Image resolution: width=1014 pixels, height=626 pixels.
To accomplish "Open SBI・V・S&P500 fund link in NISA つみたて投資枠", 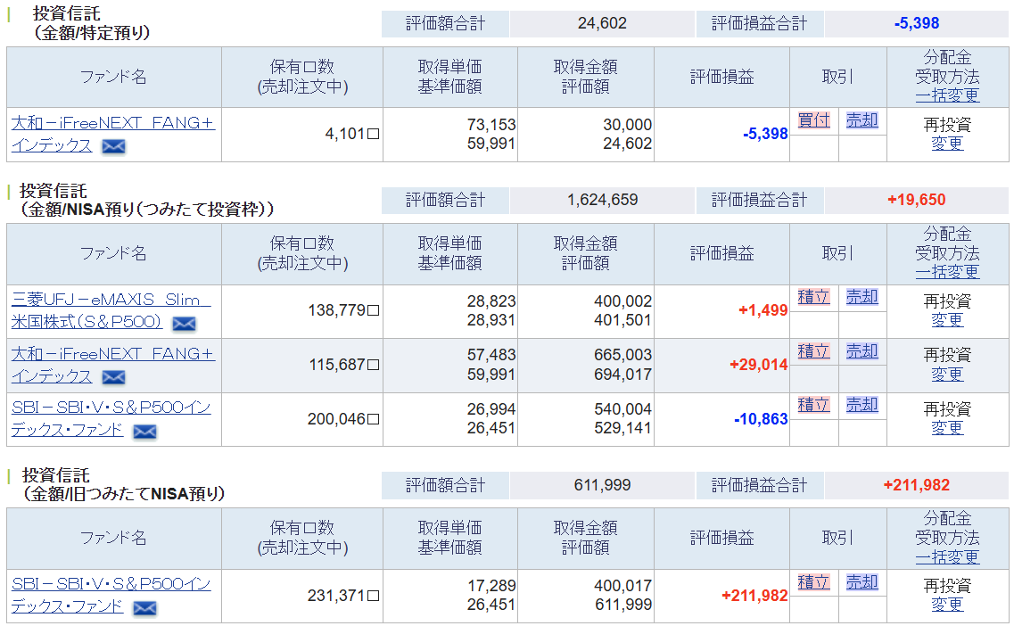I will (111, 418).
